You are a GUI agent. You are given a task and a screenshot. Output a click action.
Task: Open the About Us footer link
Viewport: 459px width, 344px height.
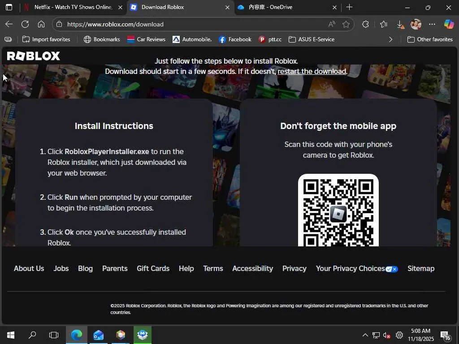point(29,269)
